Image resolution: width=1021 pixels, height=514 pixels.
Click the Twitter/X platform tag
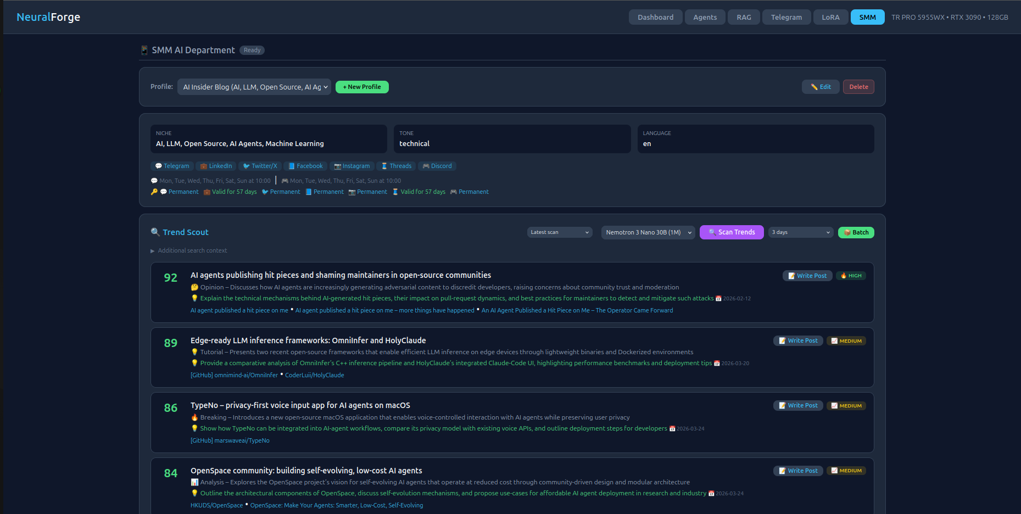point(260,166)
